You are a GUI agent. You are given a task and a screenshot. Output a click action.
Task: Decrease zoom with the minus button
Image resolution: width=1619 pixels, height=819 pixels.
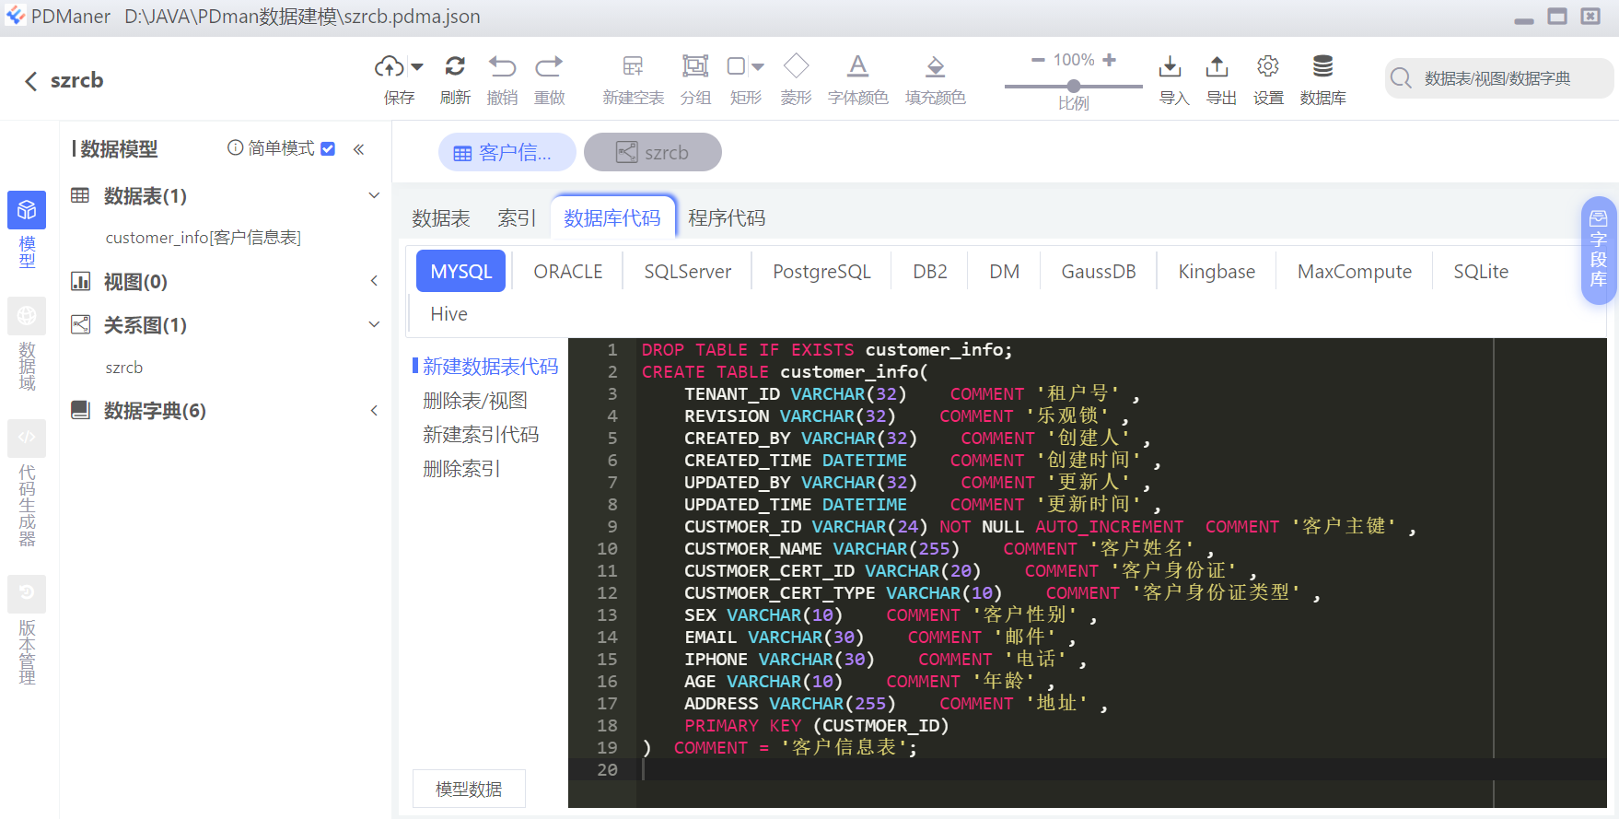click(x=1038, y=60)
